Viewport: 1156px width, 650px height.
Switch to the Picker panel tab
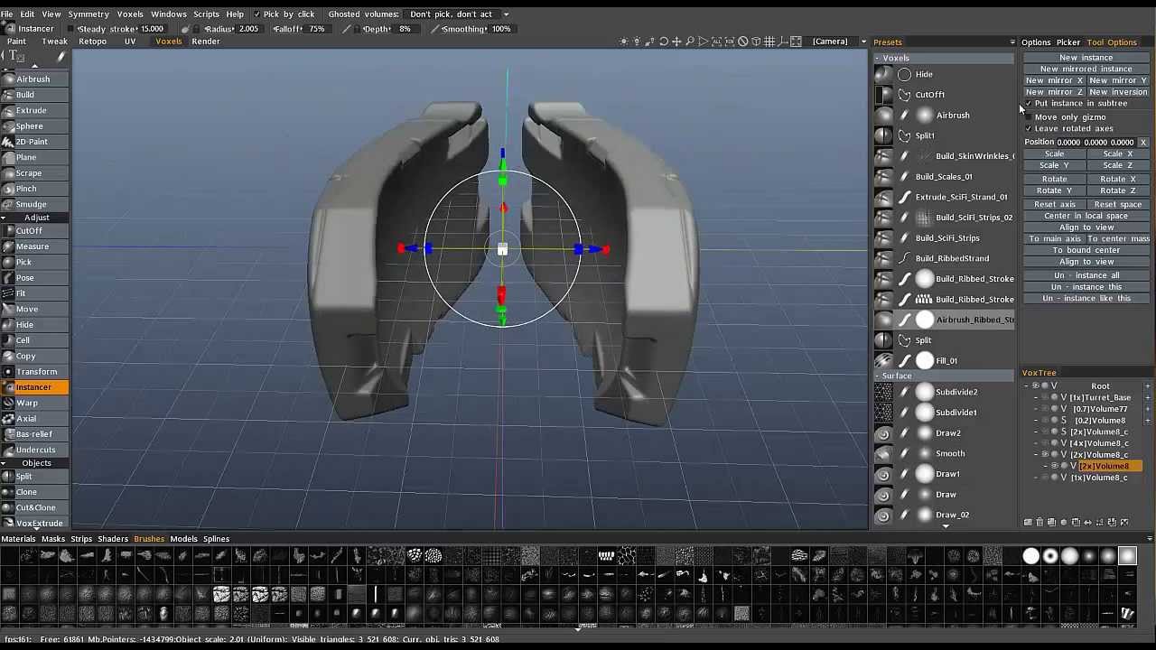click(1068, 42)
